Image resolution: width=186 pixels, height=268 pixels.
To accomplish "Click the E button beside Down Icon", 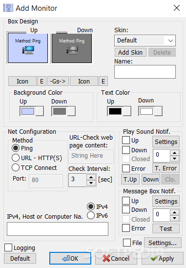I will 103,81.
